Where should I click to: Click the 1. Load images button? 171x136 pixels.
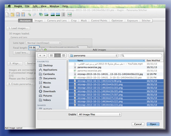click(18, 28)
